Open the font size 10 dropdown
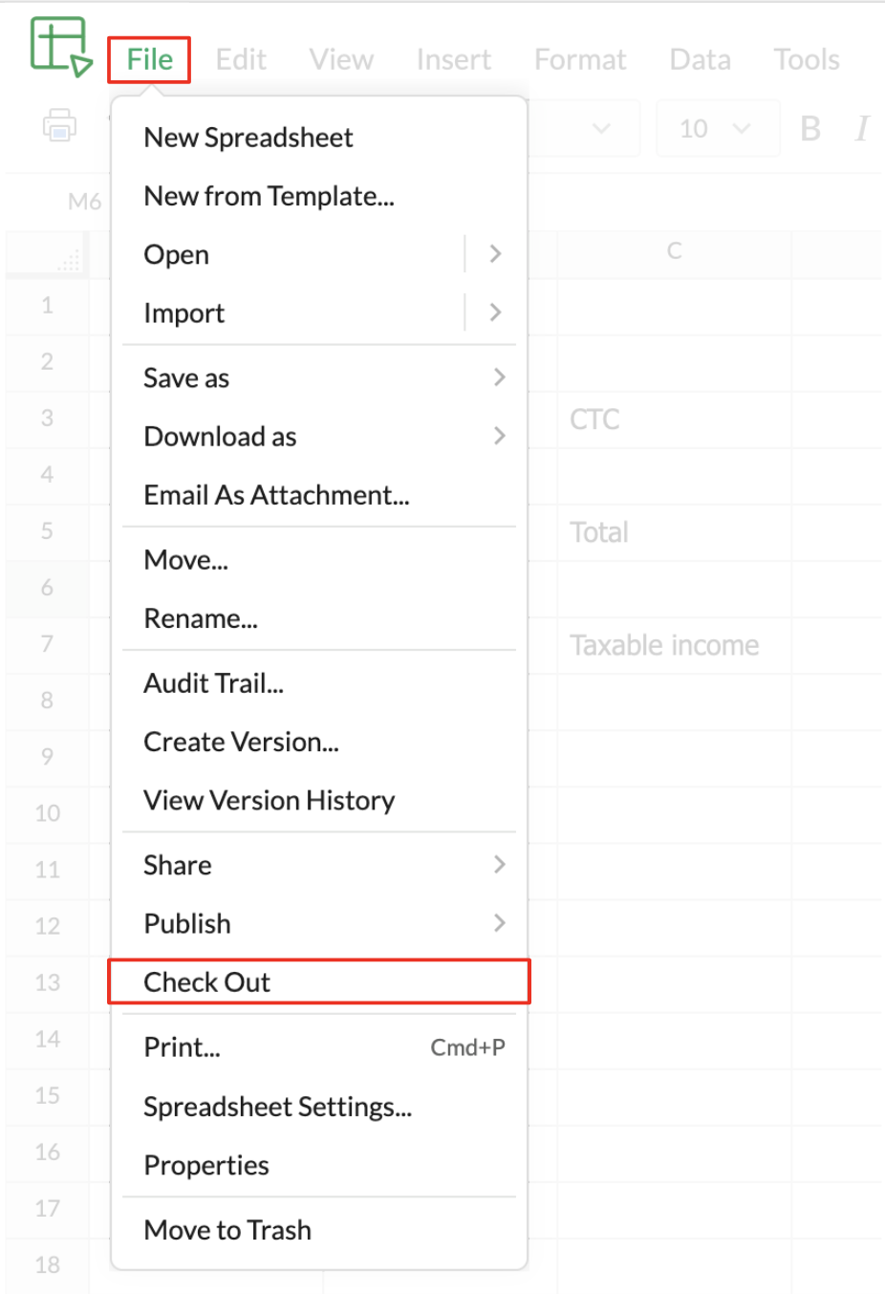This screenshot has height=1294, width=885. point(716,128)
